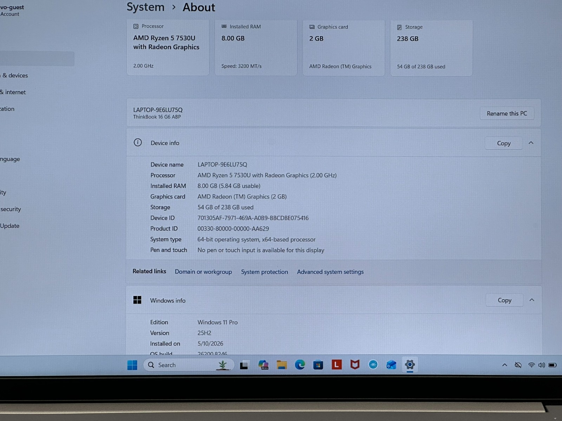Click the Rename this PC button
The width and height of the screenshot is (562, 421).
507,113
